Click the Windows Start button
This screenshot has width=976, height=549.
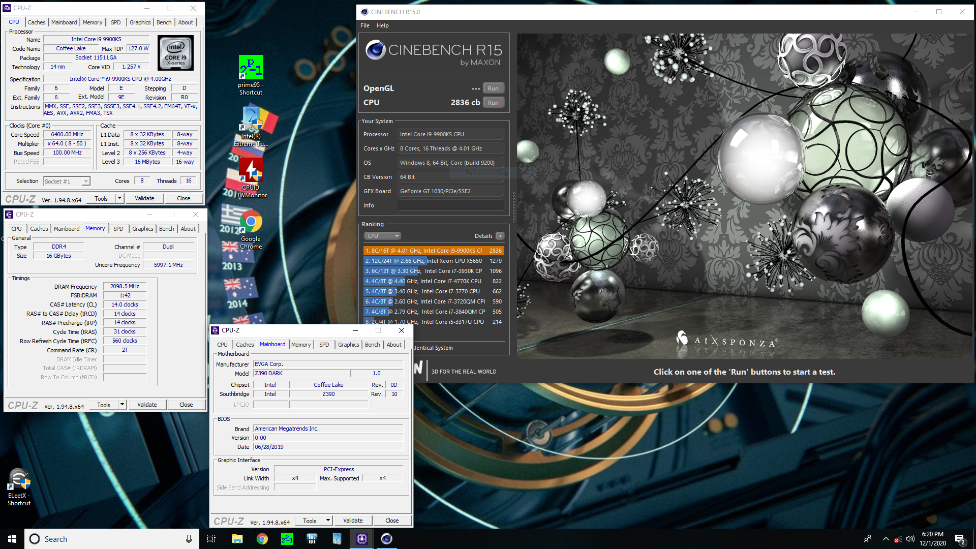point(12,539)
